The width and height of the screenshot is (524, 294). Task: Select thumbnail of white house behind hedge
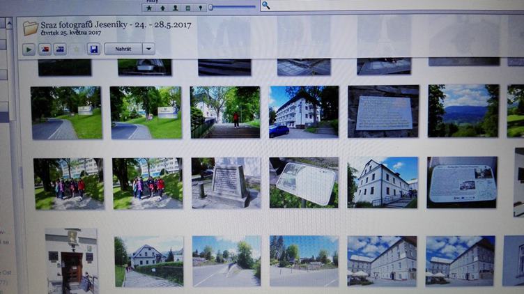149,261
